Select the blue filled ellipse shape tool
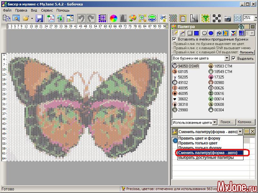 [211, 33]
